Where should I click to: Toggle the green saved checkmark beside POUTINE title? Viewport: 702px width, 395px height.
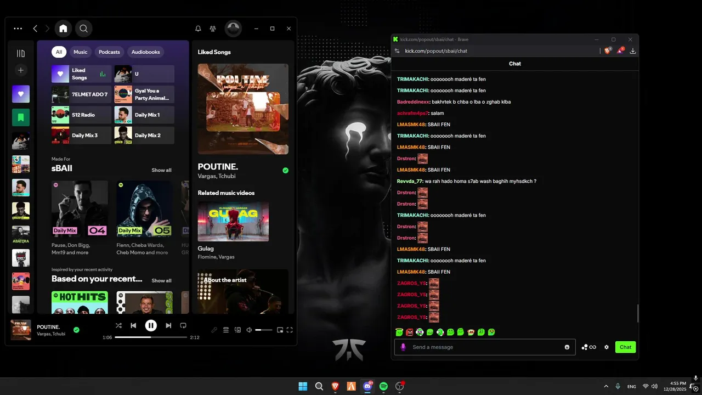coord(285,171)
